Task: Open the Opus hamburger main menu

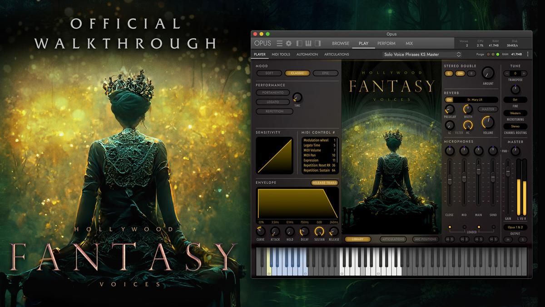Action: point(279,44)
